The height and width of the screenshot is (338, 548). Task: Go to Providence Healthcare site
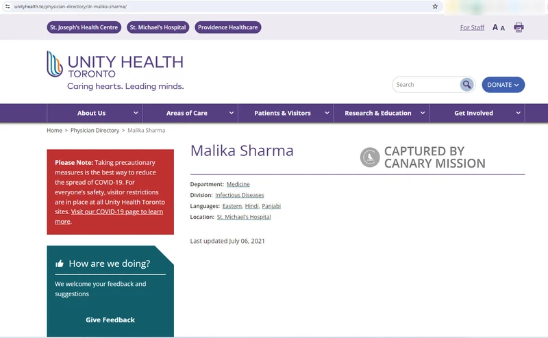coord(228,27)
